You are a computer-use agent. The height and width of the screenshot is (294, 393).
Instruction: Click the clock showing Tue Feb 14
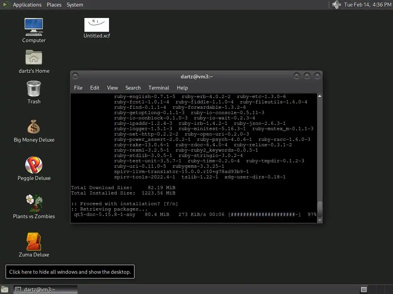click(368, 5)
